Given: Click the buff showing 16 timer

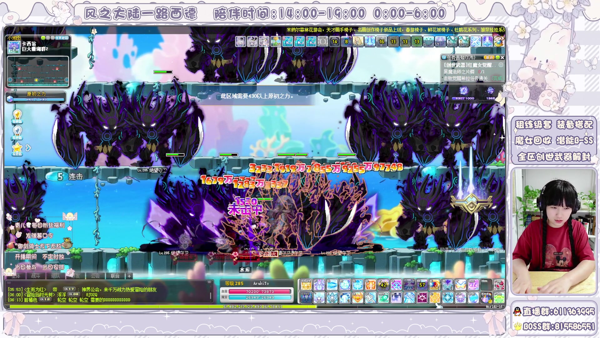Looking at the screenshot, I should point(382,41).
